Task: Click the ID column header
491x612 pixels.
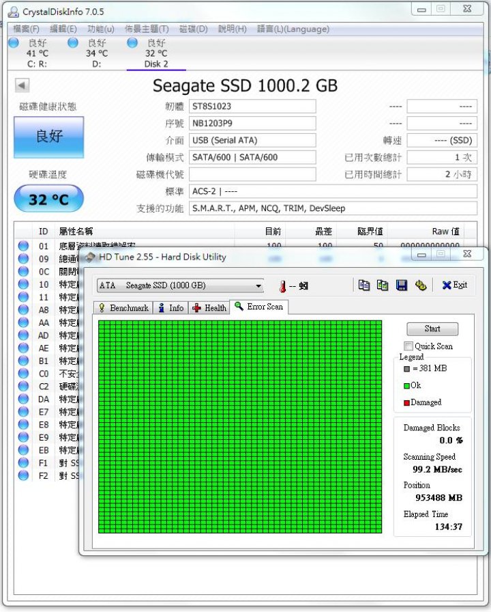Action: 43,231
